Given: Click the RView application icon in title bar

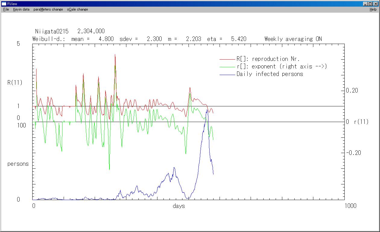Looking at the screenshot, I should pos(4,4).
